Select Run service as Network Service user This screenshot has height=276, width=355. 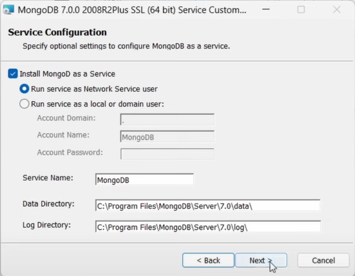[x=24, y=89]
